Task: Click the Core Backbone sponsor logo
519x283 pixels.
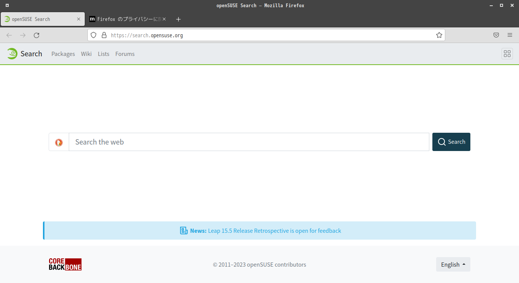Action: coord(65,264)
